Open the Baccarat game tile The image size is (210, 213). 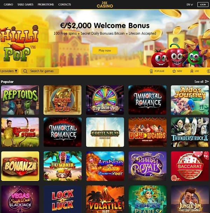coord(190,166)
